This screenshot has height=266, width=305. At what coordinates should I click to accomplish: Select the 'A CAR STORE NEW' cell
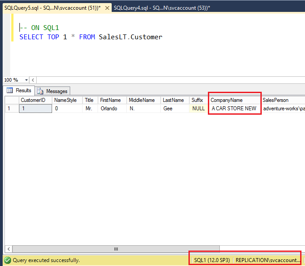coord(234,109)
